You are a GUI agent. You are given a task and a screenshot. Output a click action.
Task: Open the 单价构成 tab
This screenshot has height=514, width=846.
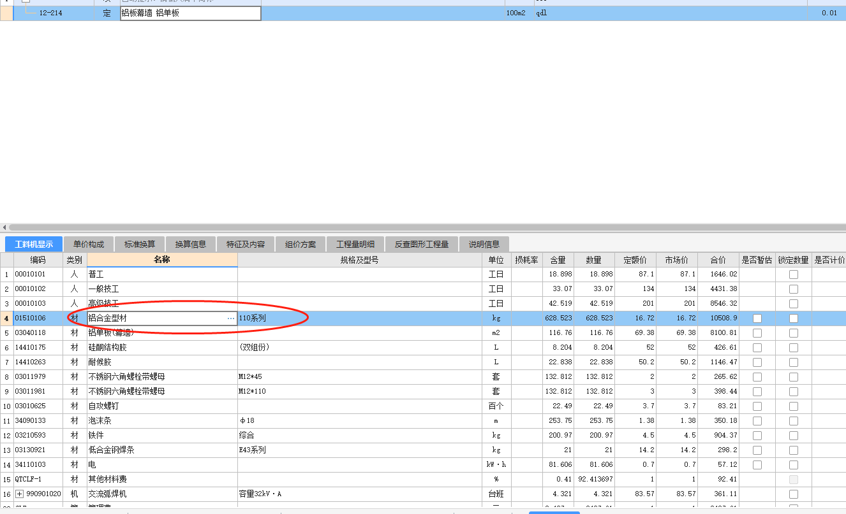89,244
